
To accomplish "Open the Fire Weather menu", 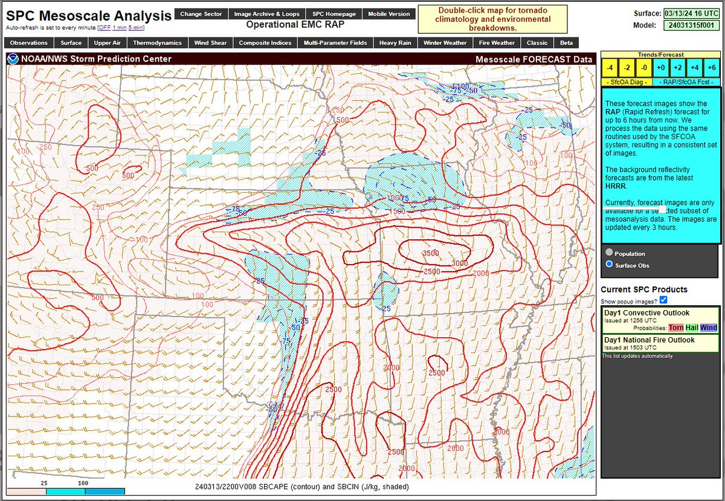I will click(497, 43).
